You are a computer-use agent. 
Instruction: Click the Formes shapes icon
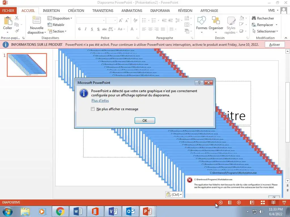[x=202, y=20]
